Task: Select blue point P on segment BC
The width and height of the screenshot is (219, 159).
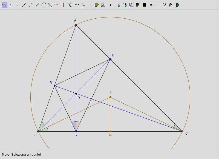Action: (76, 132)
